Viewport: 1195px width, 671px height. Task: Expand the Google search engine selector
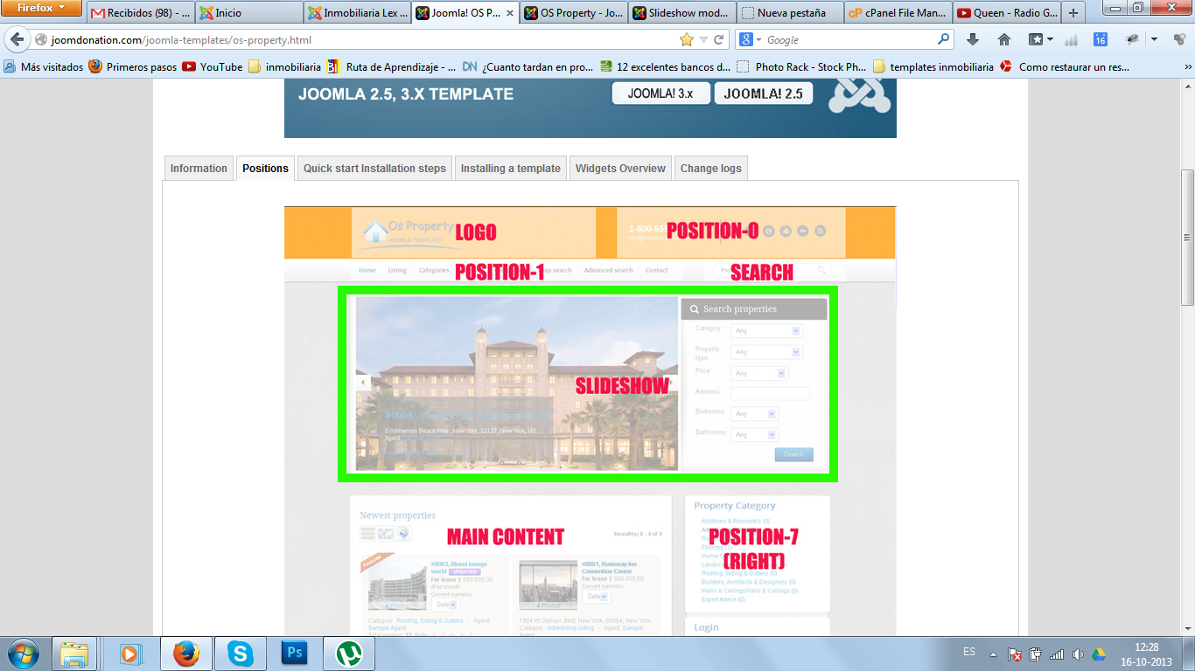point(751,40)
